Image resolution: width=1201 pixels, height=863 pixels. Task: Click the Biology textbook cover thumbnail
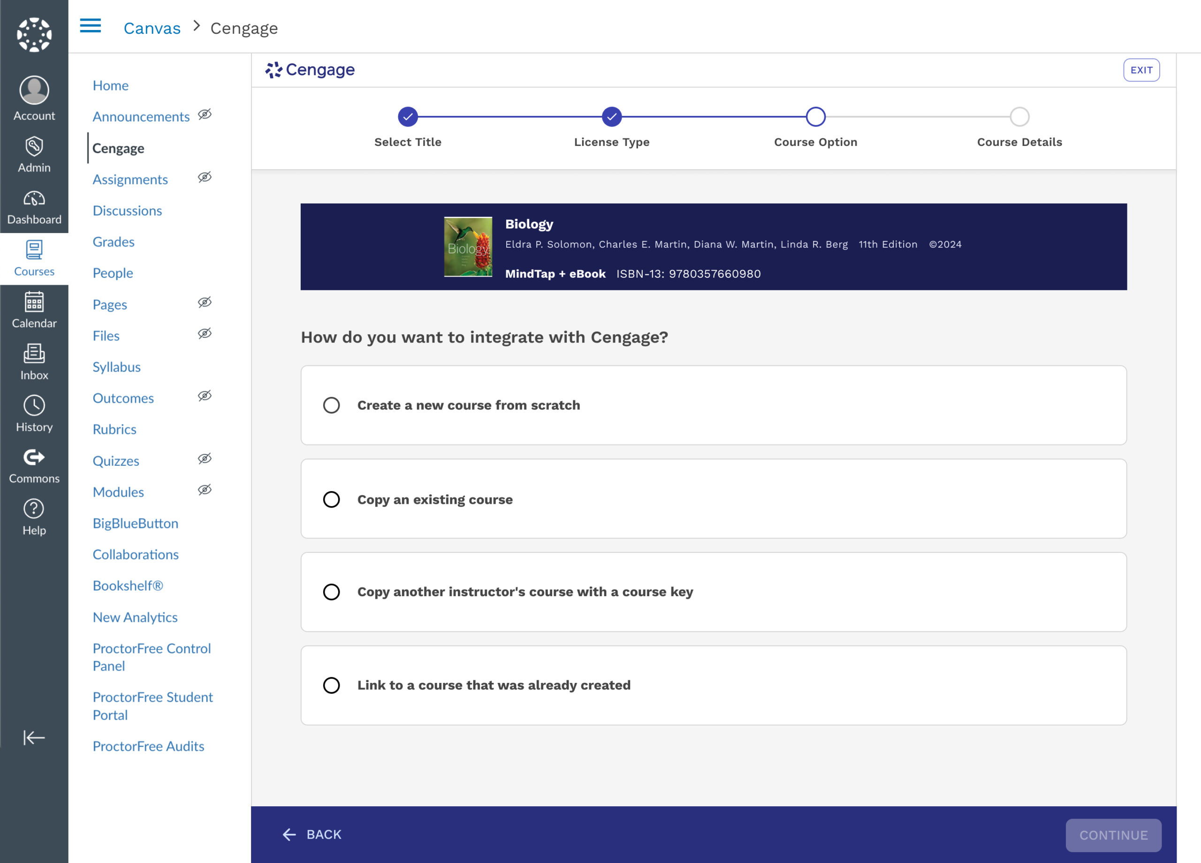click(468, 247)
